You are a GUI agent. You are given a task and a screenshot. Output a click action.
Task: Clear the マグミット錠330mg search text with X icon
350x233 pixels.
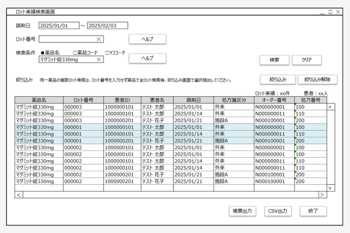coord(99,59)
